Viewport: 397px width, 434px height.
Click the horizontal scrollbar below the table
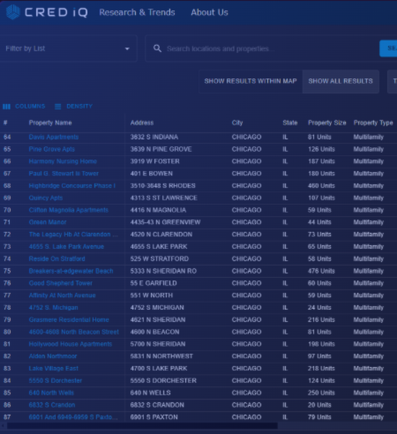[x=142, y=426]
